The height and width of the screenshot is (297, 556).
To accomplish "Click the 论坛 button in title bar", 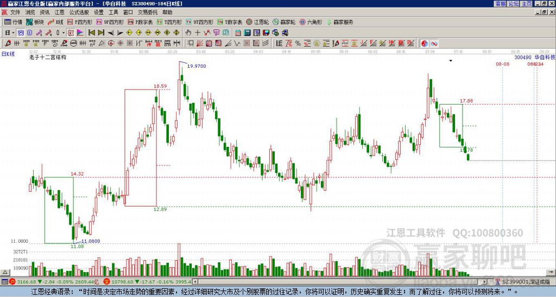I will tap(514, 4).
